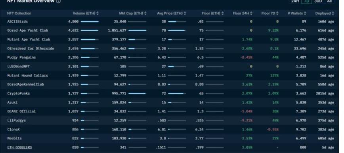Sort by Floor 7D arrow icon
This screenshot has width=344, height=153.
pyautogui.click(x=277, y=13)
